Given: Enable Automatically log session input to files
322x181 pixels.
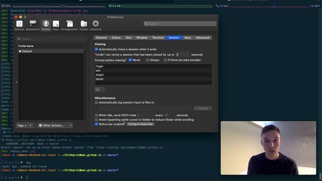Looking at the screenshot, I should coord(96,103).
